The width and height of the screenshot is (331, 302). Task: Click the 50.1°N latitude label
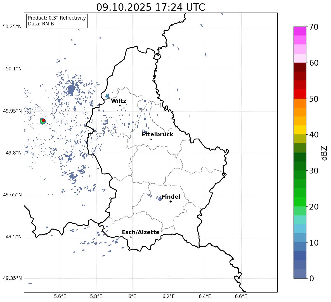[13, 69]
